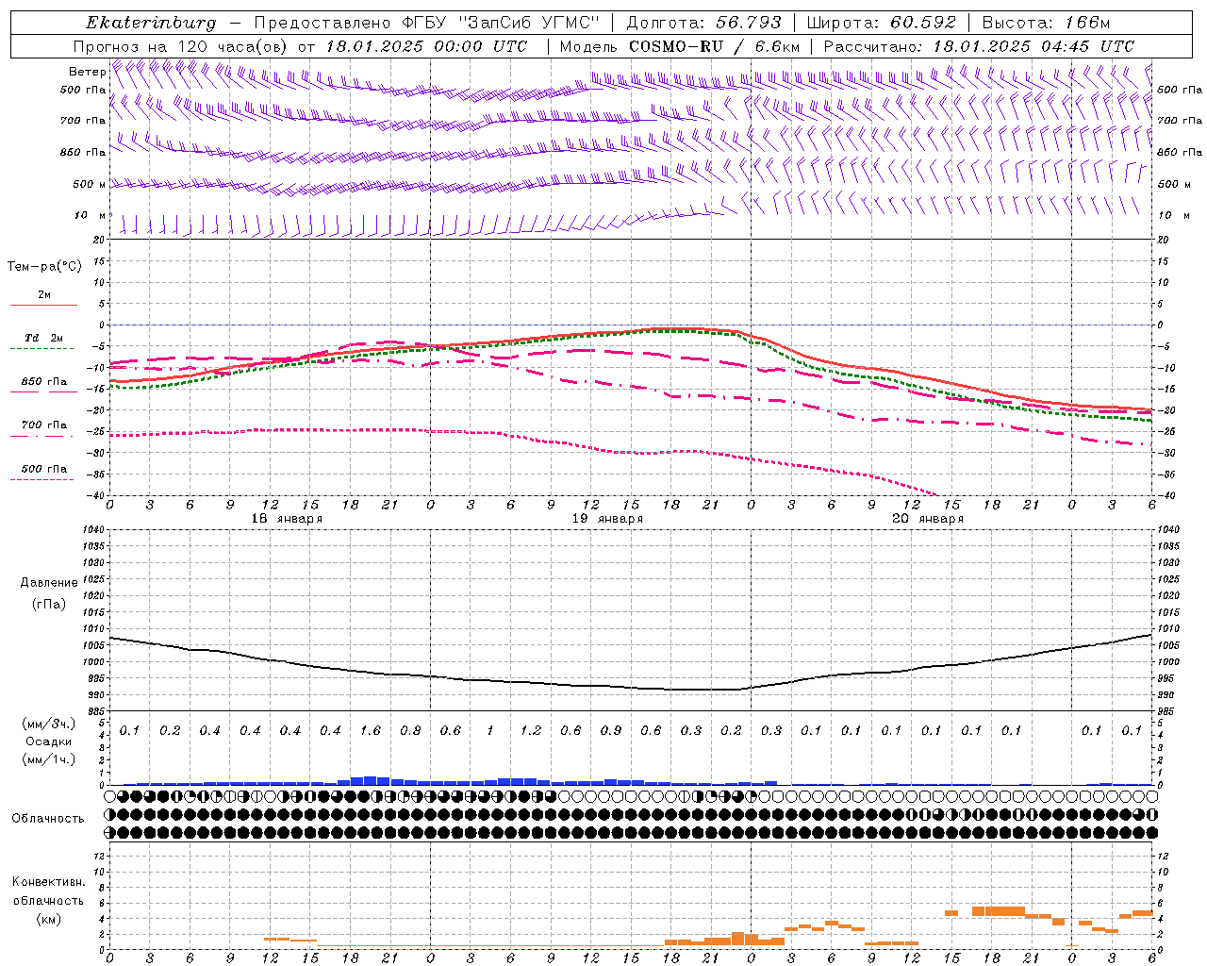
Task: Click the 0.8 precipitation value
Action: [410, 730]
